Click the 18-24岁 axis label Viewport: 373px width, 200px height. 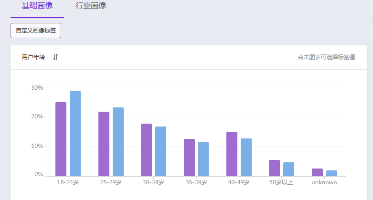point(68,182)
